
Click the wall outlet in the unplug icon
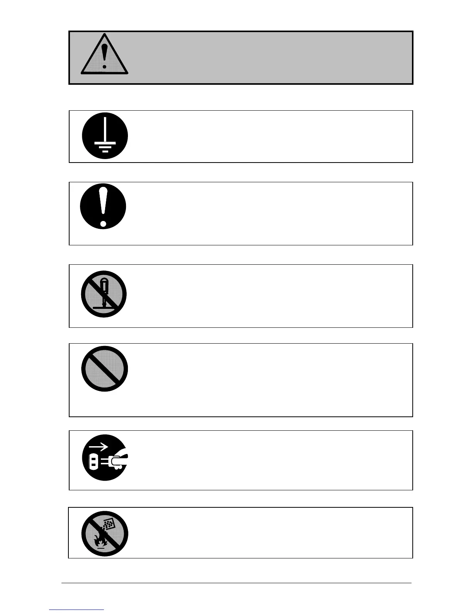(93, 461)
